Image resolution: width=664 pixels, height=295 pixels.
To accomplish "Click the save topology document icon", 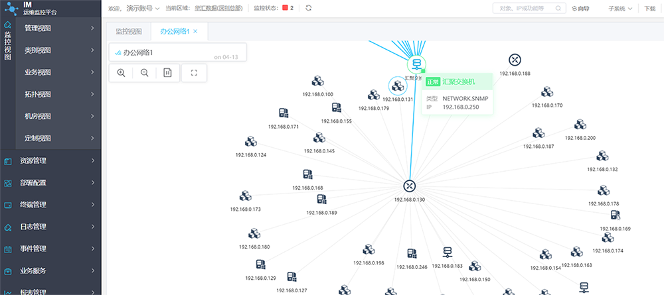I will pyautogui.click(x=168, y=73).
